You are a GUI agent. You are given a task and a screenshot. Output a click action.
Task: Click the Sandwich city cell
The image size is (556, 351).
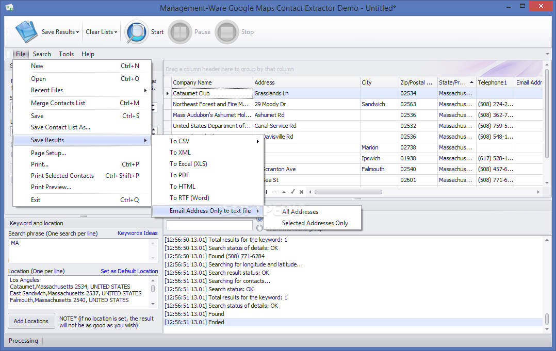click(x=380, y=104)
